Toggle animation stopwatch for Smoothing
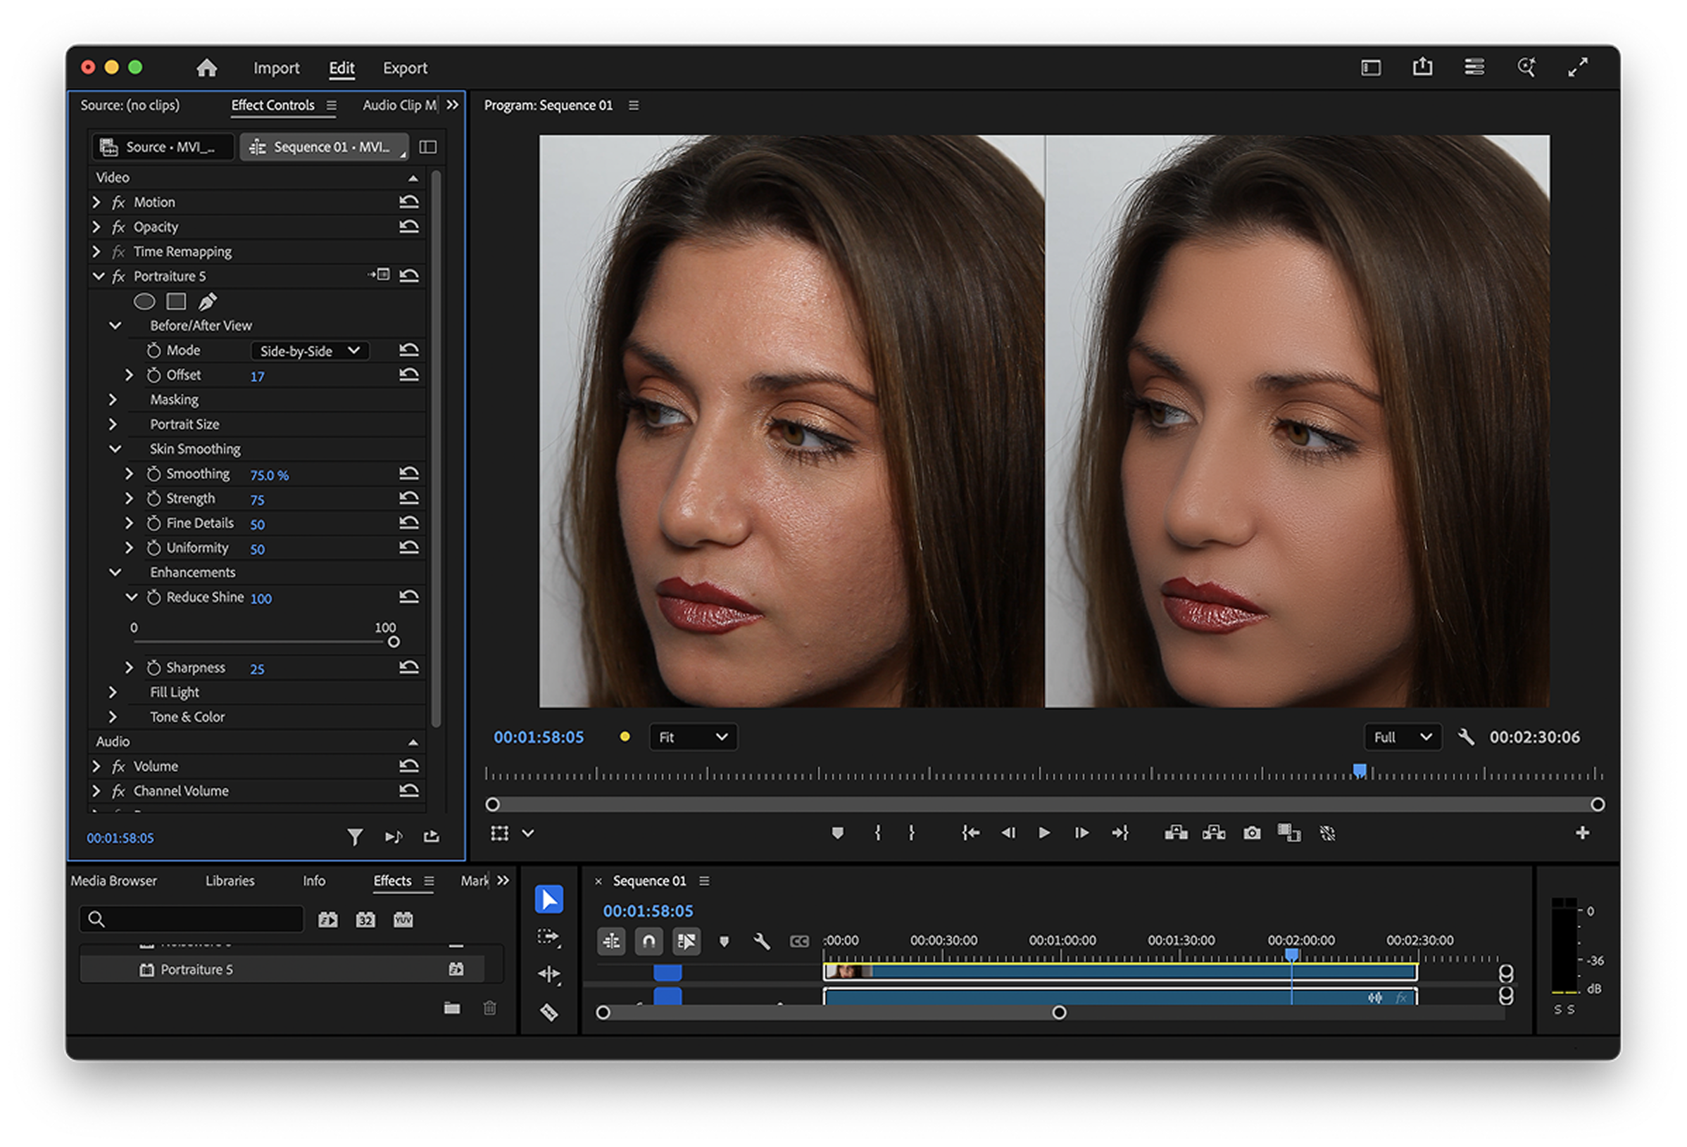Image resolution: width=1687 pixels, height=1147 pixels. tap(154, 474)
